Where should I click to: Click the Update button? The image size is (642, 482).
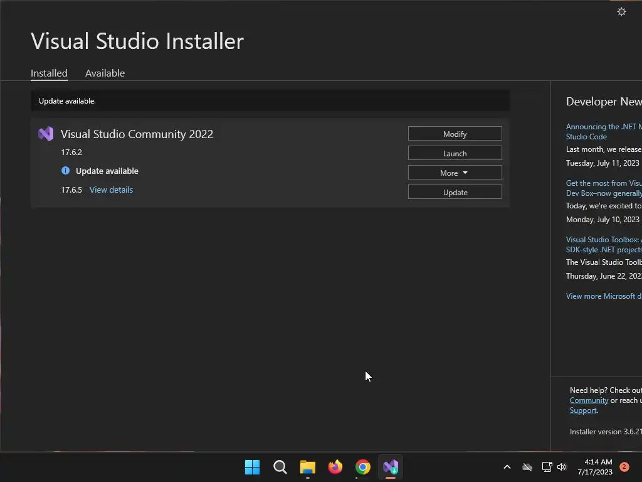[455, 192]
